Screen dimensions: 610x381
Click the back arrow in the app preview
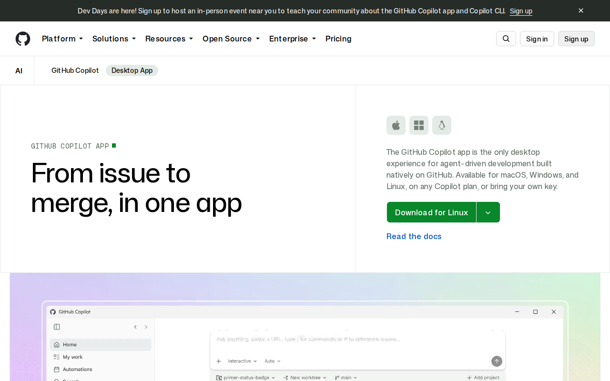135,327
